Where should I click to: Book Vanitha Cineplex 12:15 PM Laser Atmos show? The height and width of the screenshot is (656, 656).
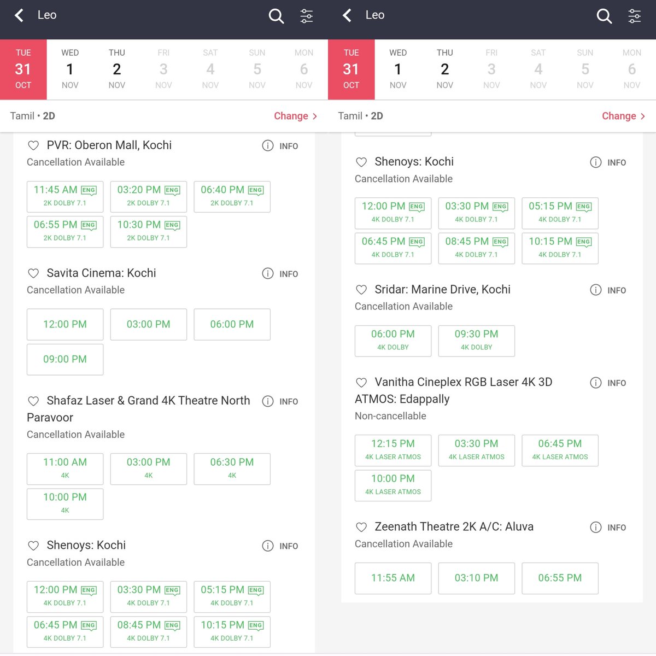[x=393, y=450]
